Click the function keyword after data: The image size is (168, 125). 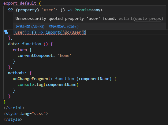(32, 44)
